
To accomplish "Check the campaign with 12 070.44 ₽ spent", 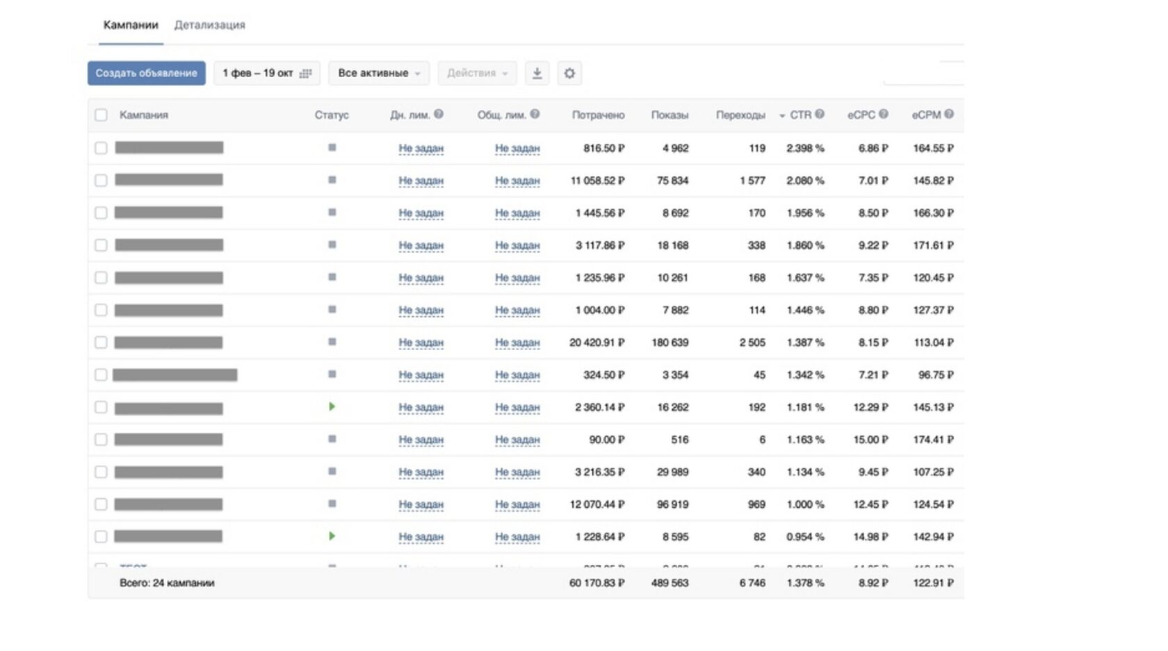I will 101,504.
